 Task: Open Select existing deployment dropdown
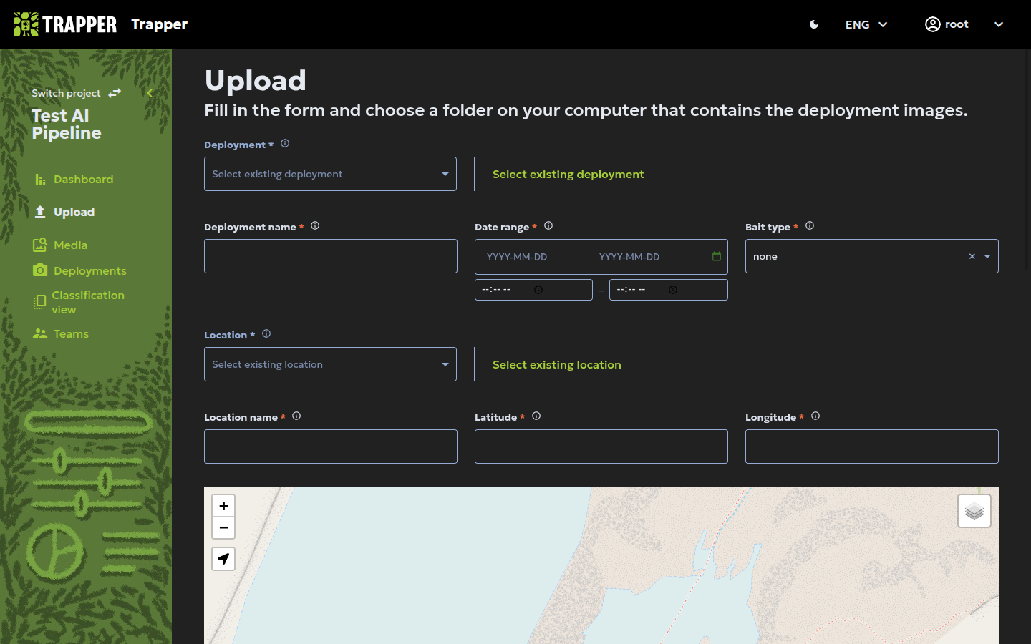pyautogui.click(x=330, y=174)
